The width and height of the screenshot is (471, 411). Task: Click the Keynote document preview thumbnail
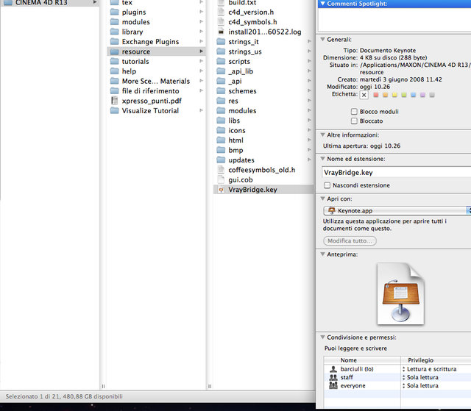[x=400, y=293]
